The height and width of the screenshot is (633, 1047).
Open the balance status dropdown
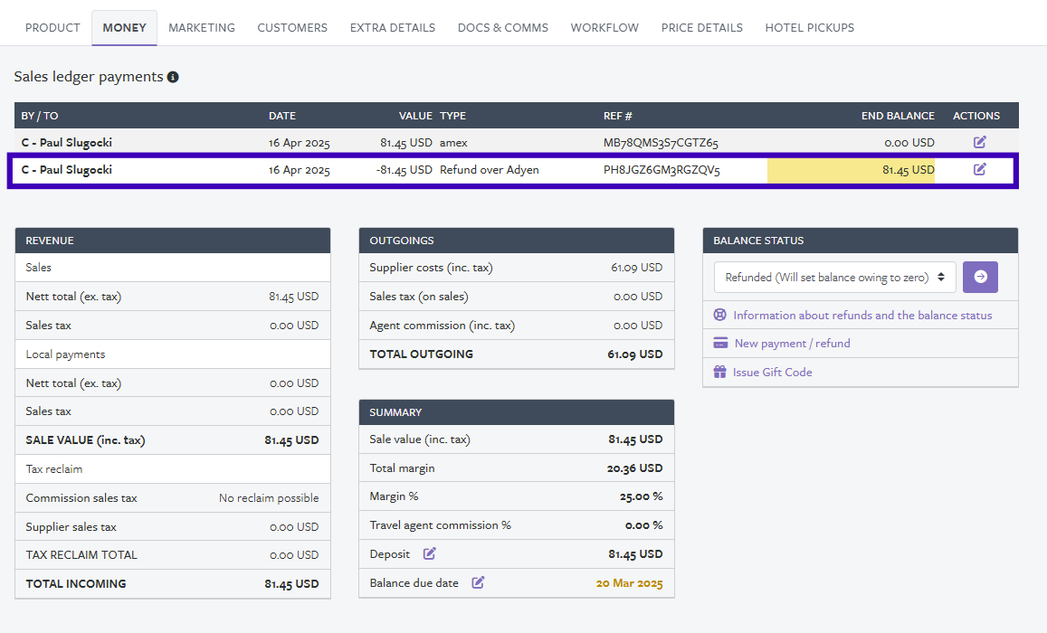tap(834, 277)
